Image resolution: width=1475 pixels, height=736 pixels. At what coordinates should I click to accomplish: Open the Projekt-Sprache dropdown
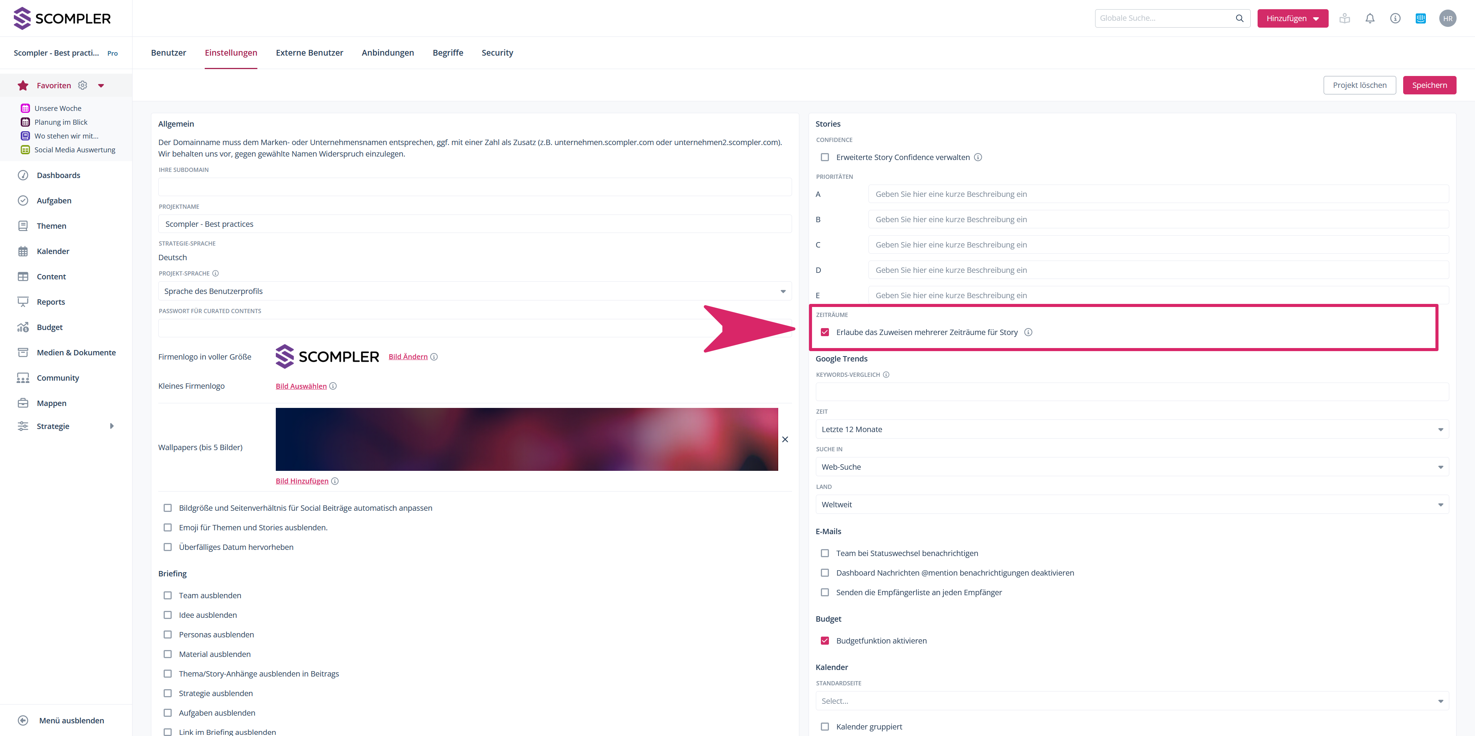(x=474, y=291)
